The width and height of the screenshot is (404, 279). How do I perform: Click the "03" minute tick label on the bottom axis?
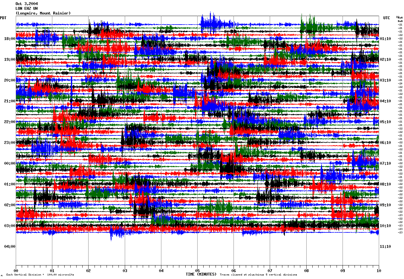click(x=125, y=270)
